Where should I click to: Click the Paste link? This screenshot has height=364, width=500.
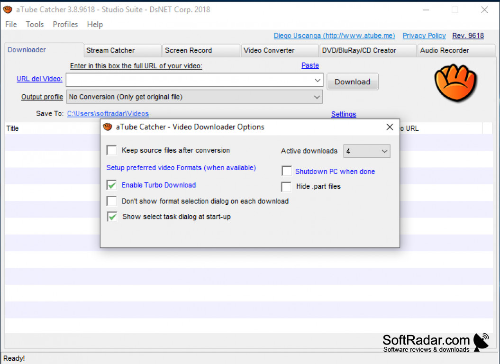310,65
